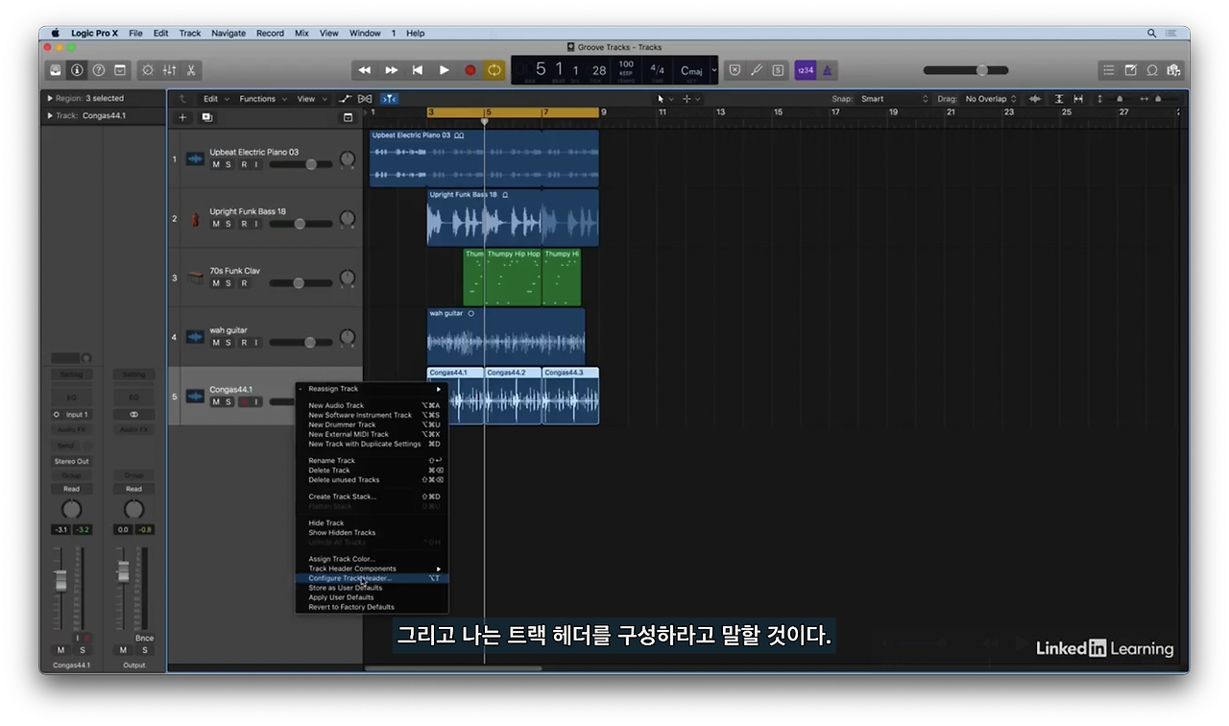Select New Software Instrument Track item
Image resolution: width=1229 pixels, height=726 pixels.
(374, 415)
